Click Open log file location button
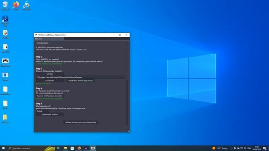269x151 pixels. [x=50, y=115]
